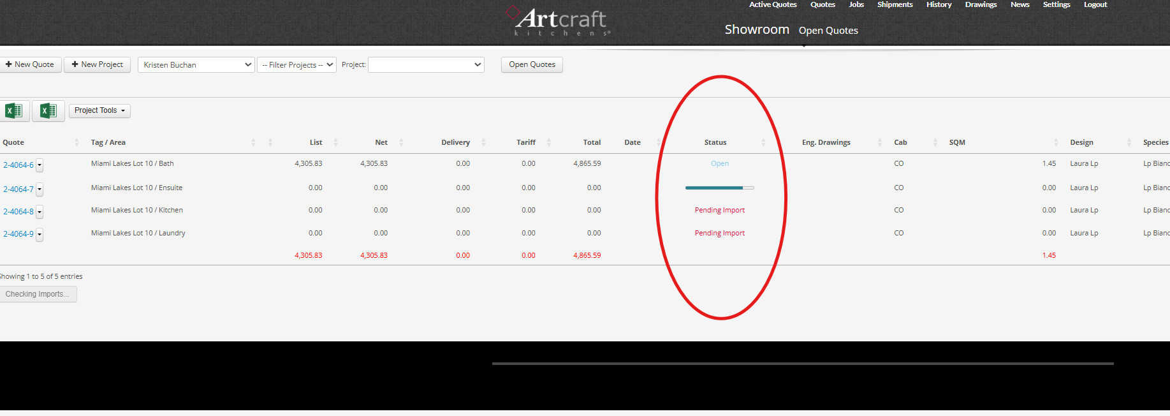Image resolution: width=1170 pixels, height=416 pixels.
Task: Click the second Excel export icon
Action: coord(48,110)
